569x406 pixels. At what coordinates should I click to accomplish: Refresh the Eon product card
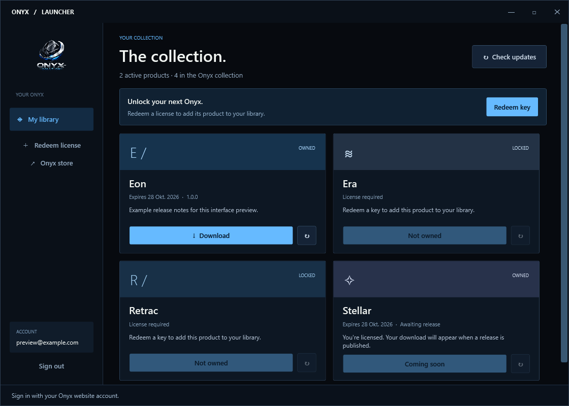click(307, 235)
